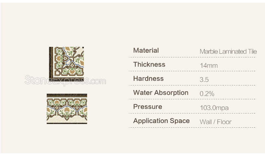The height and width of the screenshot is (157, 265).
Task: Click the StoneExpress.com watermark text
Action: (65, 80)
